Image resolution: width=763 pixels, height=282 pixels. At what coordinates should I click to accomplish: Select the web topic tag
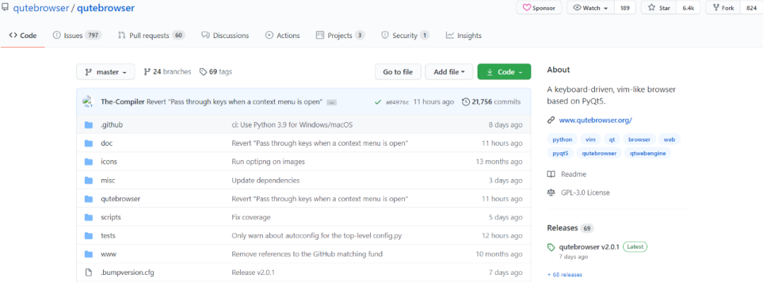point(669,140)
